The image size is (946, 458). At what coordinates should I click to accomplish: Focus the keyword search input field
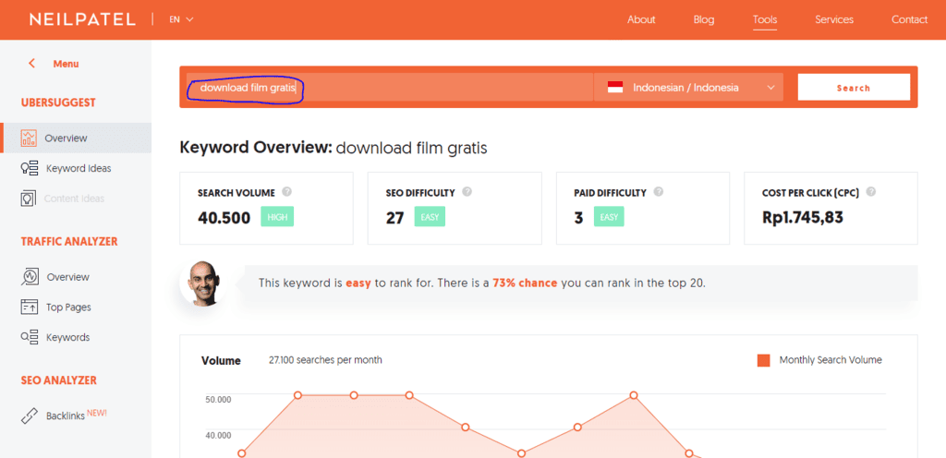[390, 88]
